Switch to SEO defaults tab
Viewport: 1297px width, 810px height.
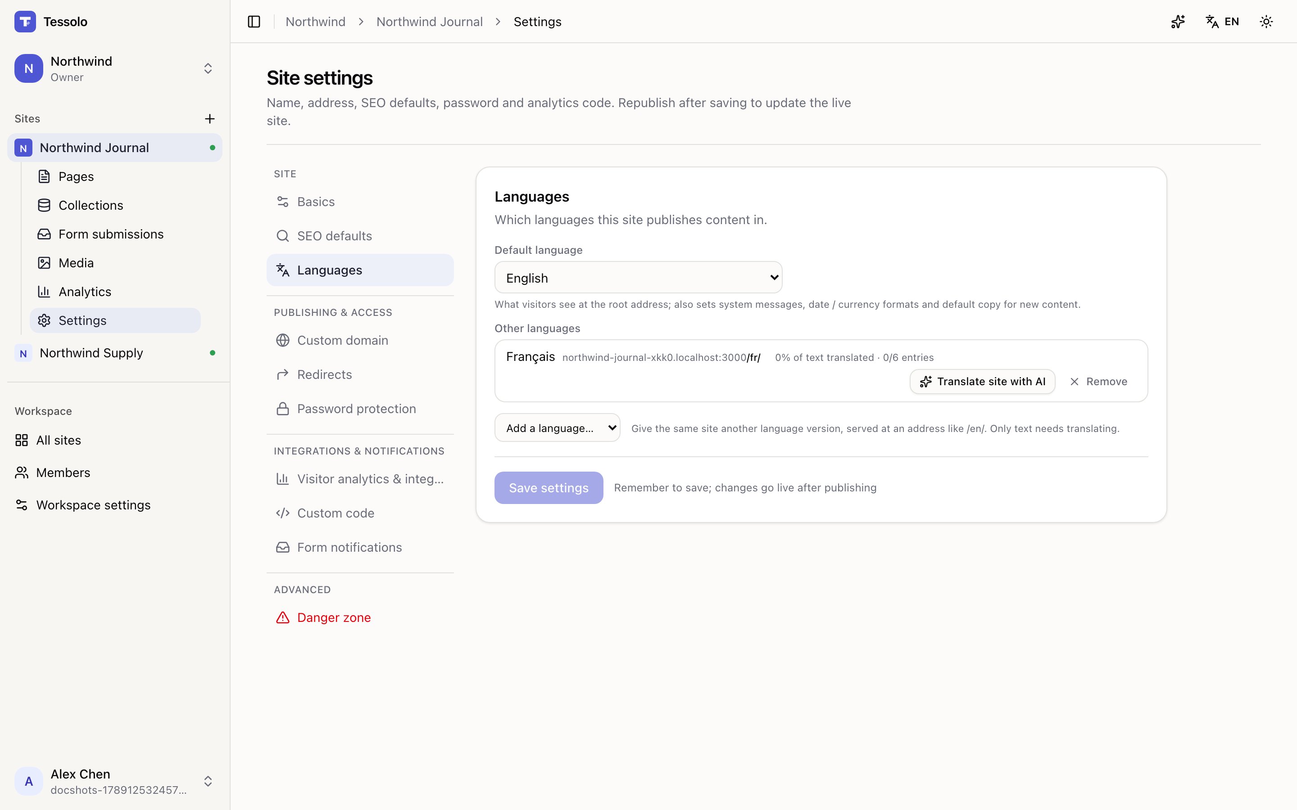(360, 236)
